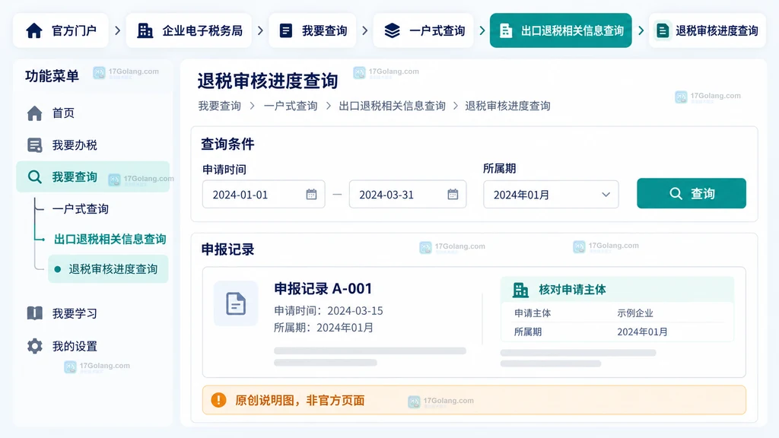Go to 企业电子税务局 step in top path

[x=189, y=30]
